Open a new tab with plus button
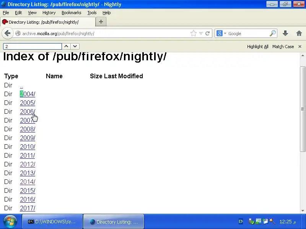306x229 pixels. (101, 22)
